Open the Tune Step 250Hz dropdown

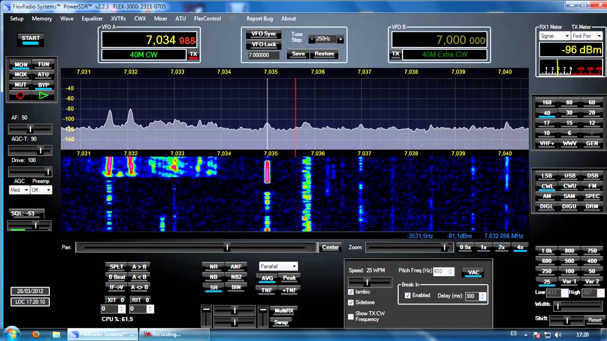[x=326, y=39]
